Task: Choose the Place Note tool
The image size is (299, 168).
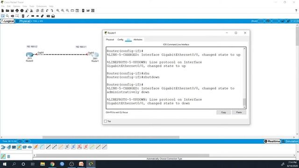Action: click(23, 16)
